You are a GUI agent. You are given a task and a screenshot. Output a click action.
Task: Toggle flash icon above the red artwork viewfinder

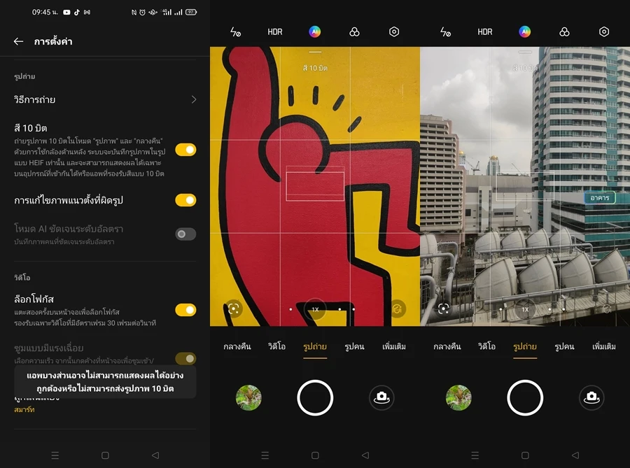point(235,32)
